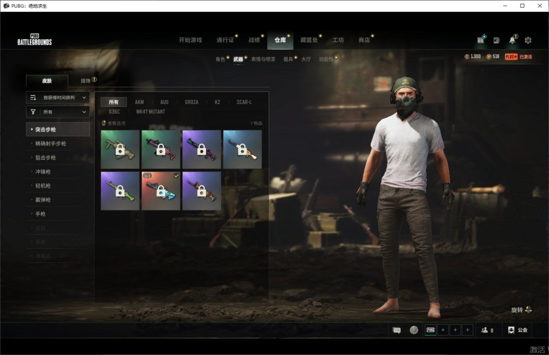The image size is (549, 355).
Task: Select 冲锋枪 category
Action: click(x=58, y=172)
